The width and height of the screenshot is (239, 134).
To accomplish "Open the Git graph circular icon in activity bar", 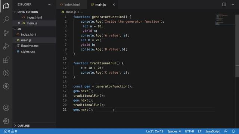I will coord(6,73).
